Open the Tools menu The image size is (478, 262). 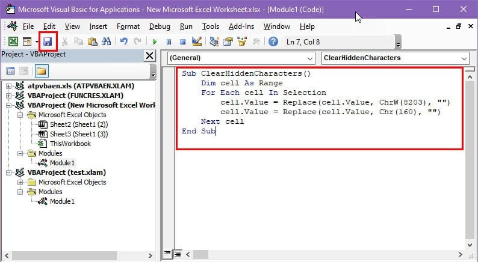tap(211, 27)
